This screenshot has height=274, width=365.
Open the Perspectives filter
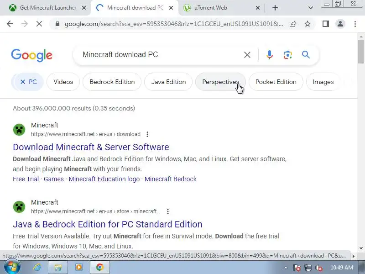(220, 82)
